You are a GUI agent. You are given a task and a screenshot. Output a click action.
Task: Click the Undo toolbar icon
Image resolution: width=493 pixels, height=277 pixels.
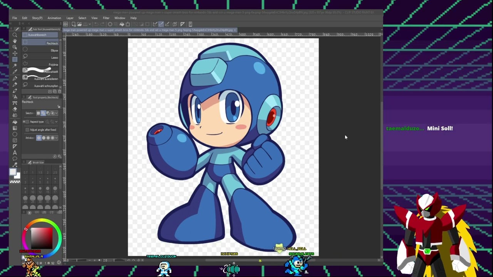96,24
